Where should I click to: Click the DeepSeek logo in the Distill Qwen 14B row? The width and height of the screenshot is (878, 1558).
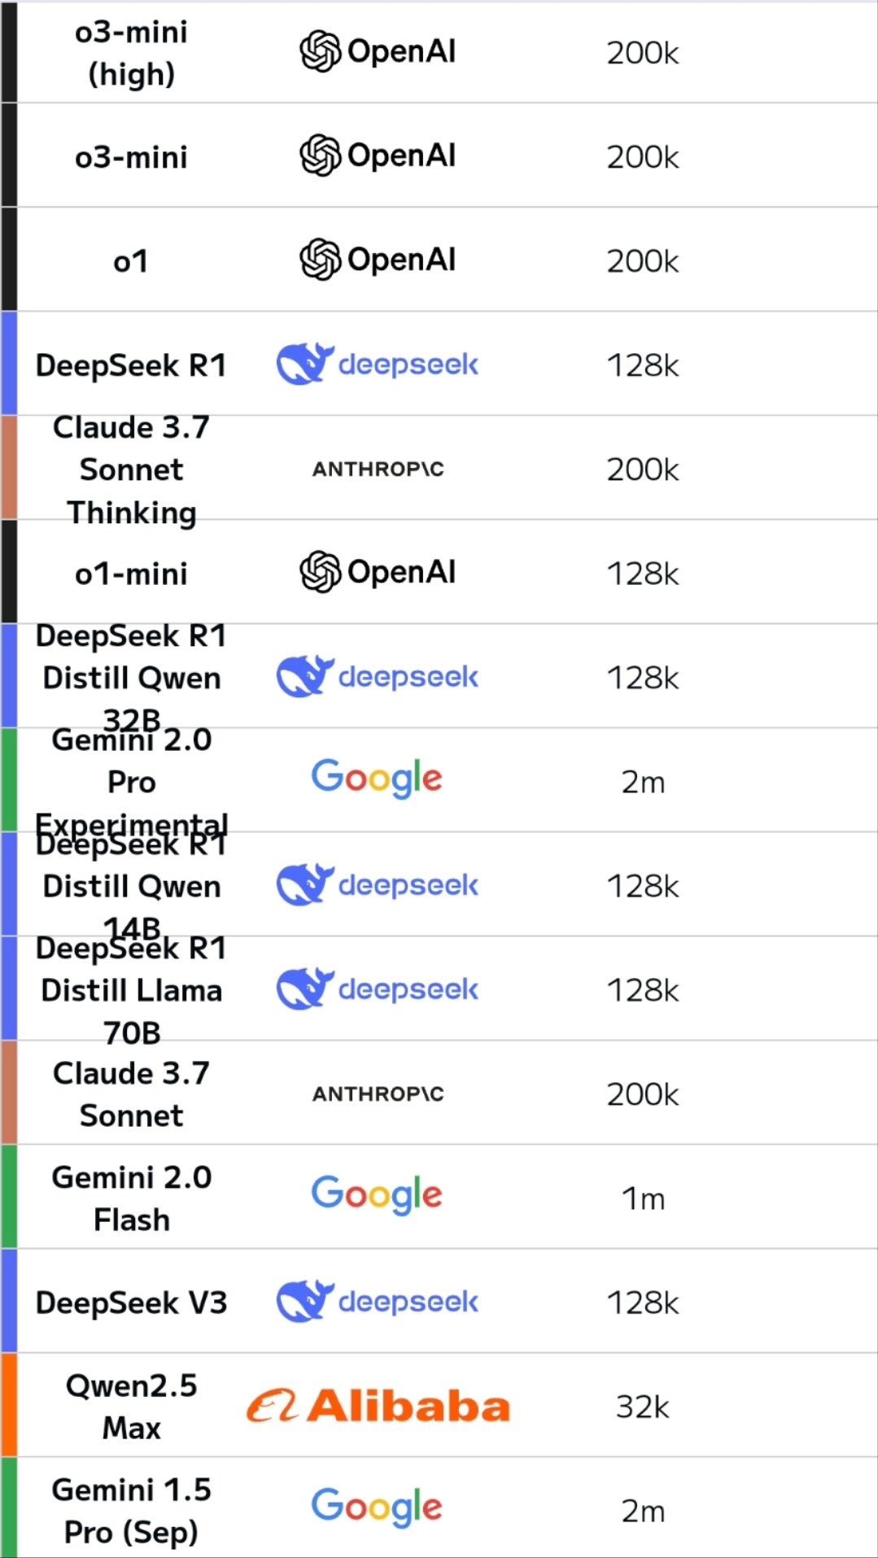(x=378, y=884)
